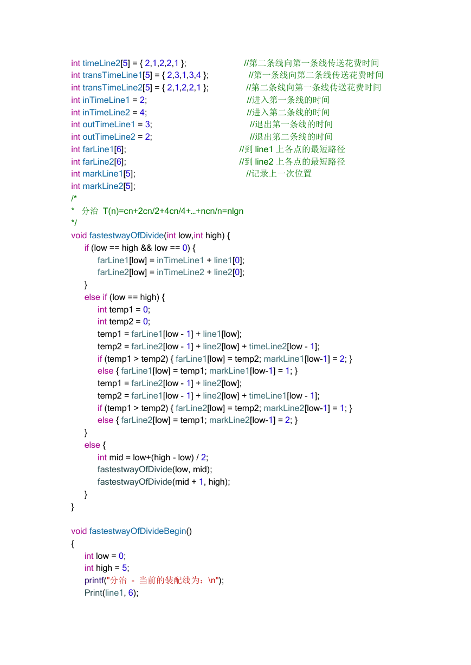Screen dimensions: 471x665
Task: Click the line 'else if (low == high) {'
Action: 125,297
